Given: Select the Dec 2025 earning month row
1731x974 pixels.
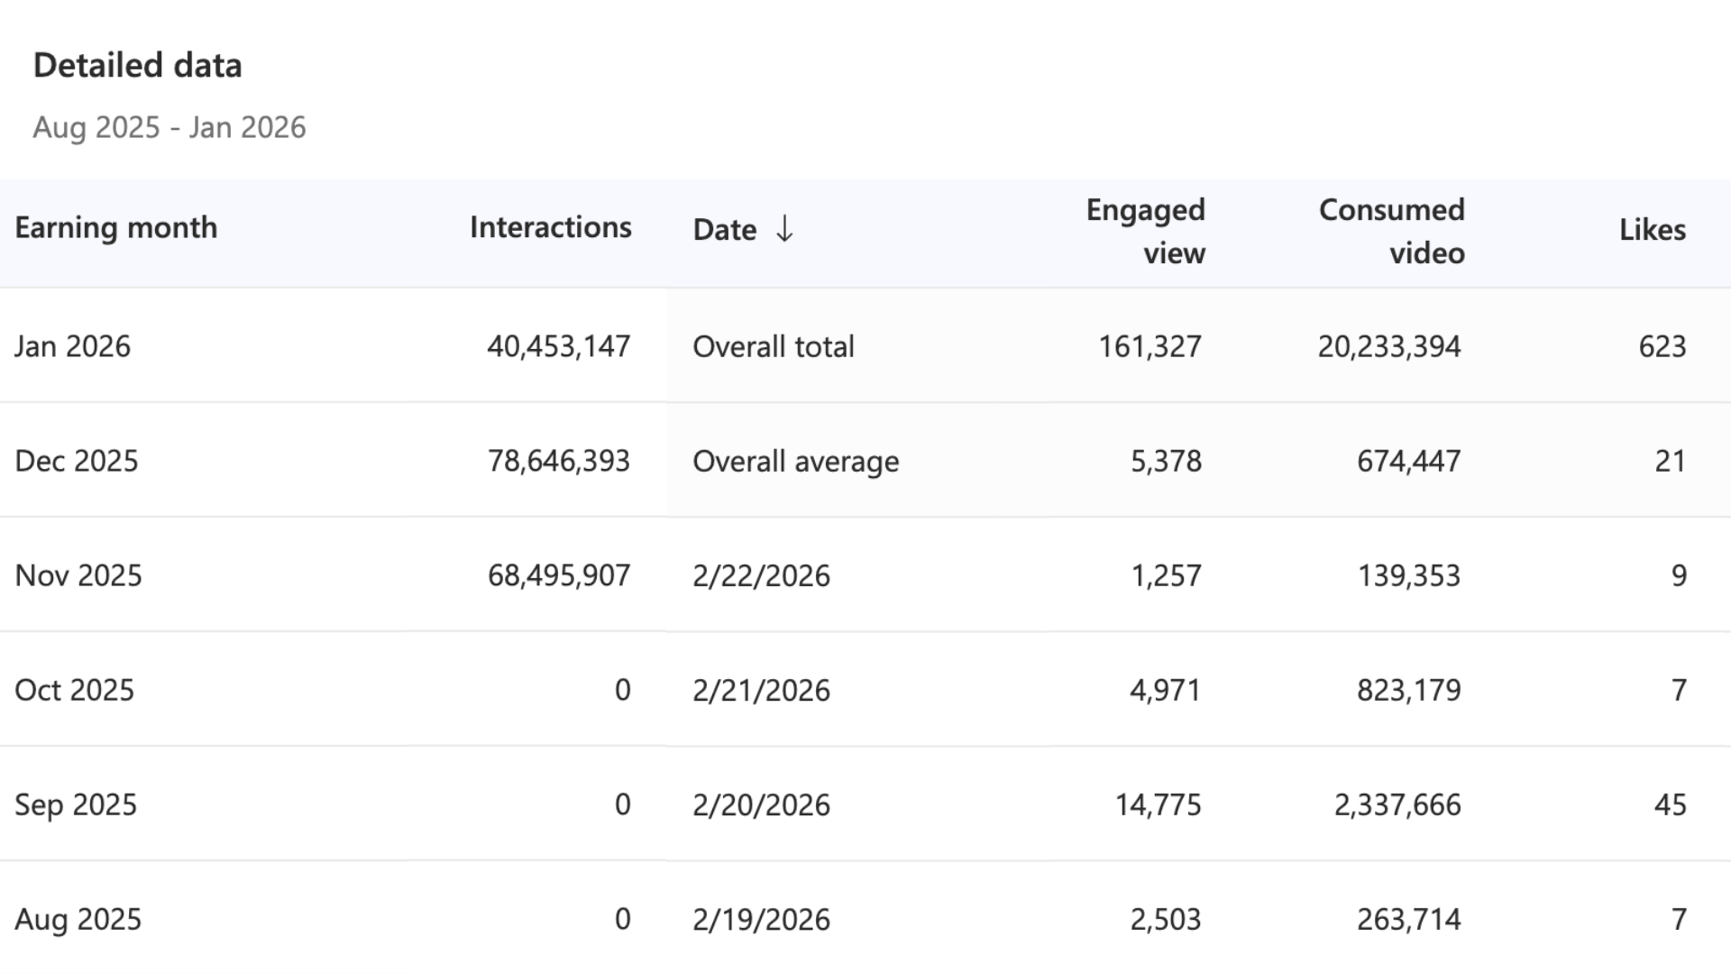Looking at the screenshot, I should coord(77,461).
